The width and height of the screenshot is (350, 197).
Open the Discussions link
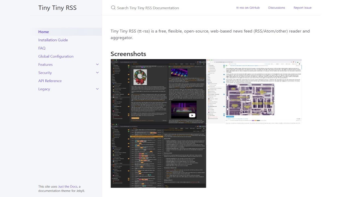point(277,8)
